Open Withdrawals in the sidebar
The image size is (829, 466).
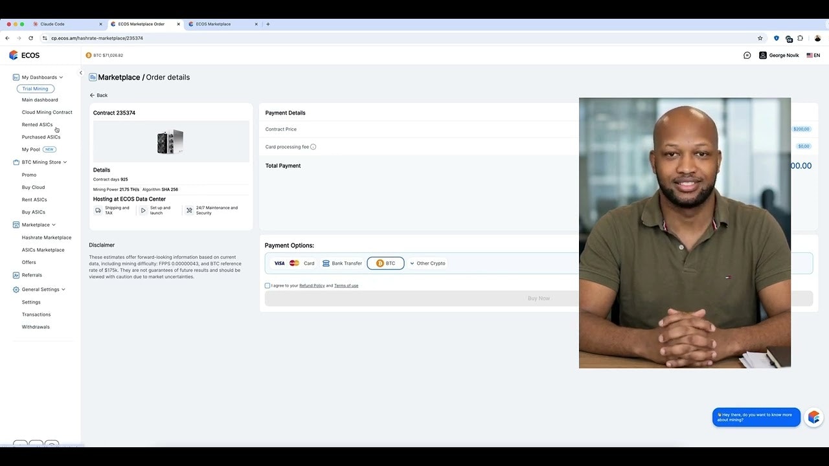36,327
